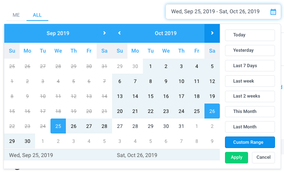
Task: Activate the Custom Range option
Action: [250, 142]
